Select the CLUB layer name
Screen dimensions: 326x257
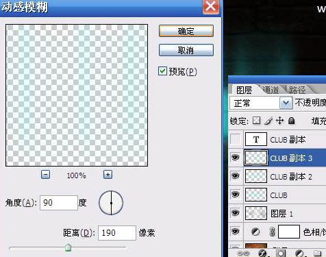(279, 195)
